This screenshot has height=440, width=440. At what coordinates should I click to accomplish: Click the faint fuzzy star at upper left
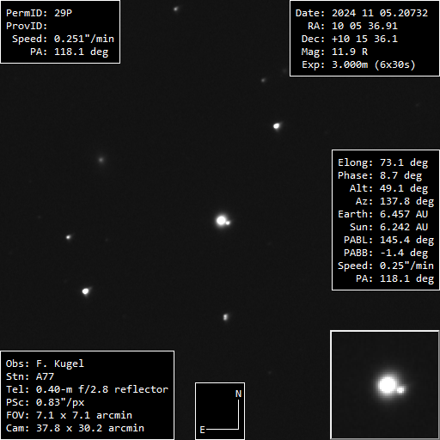[101, 160]
